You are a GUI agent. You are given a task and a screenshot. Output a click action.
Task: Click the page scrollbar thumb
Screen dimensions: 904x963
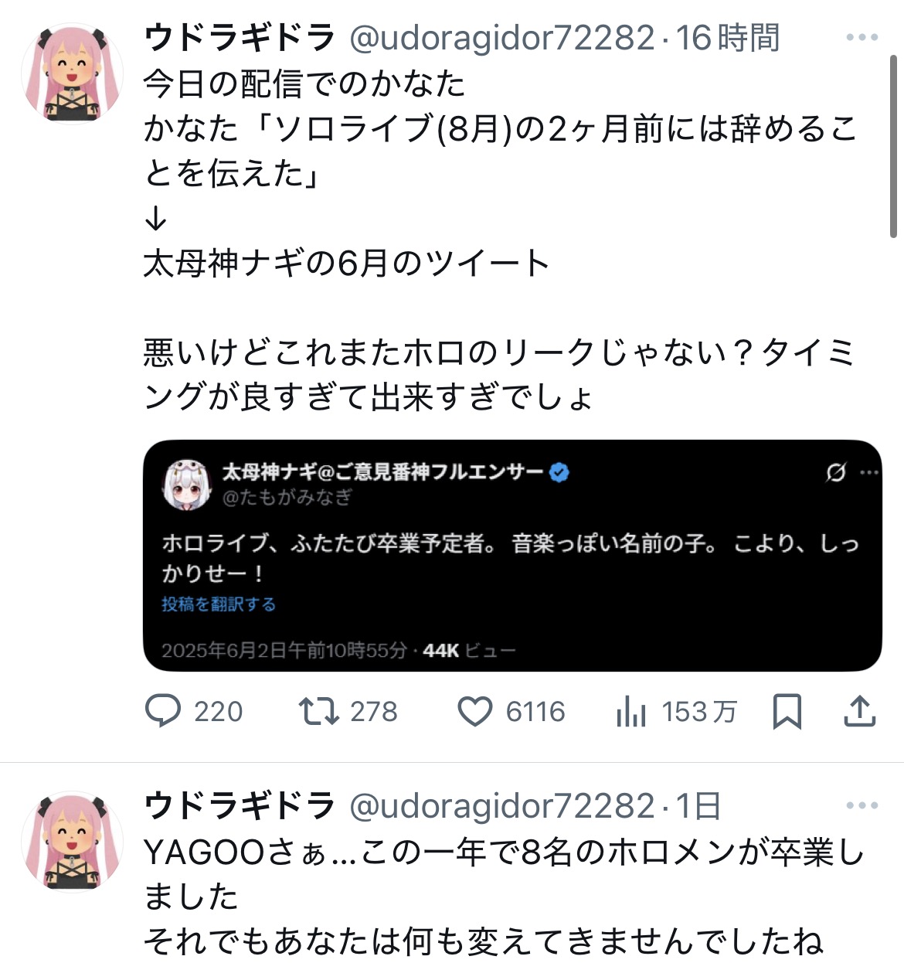click(893, 146)
